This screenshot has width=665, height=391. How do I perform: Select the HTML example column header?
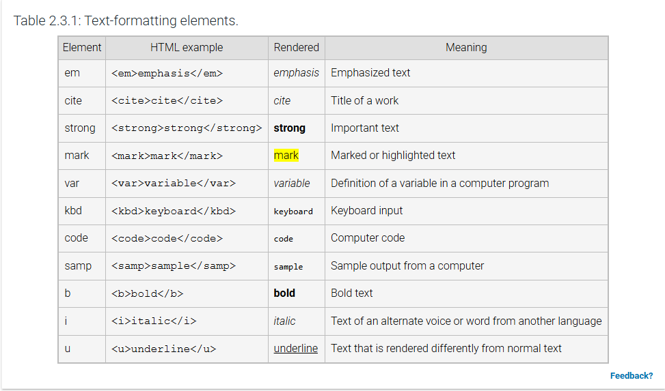[187, 48]
